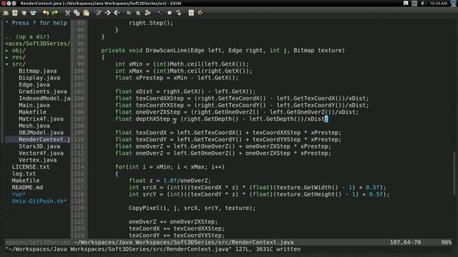Click the Open file toolbar icon
This screenshot has height=257, width=458.
pyautogui.click(x=6, y=13)
